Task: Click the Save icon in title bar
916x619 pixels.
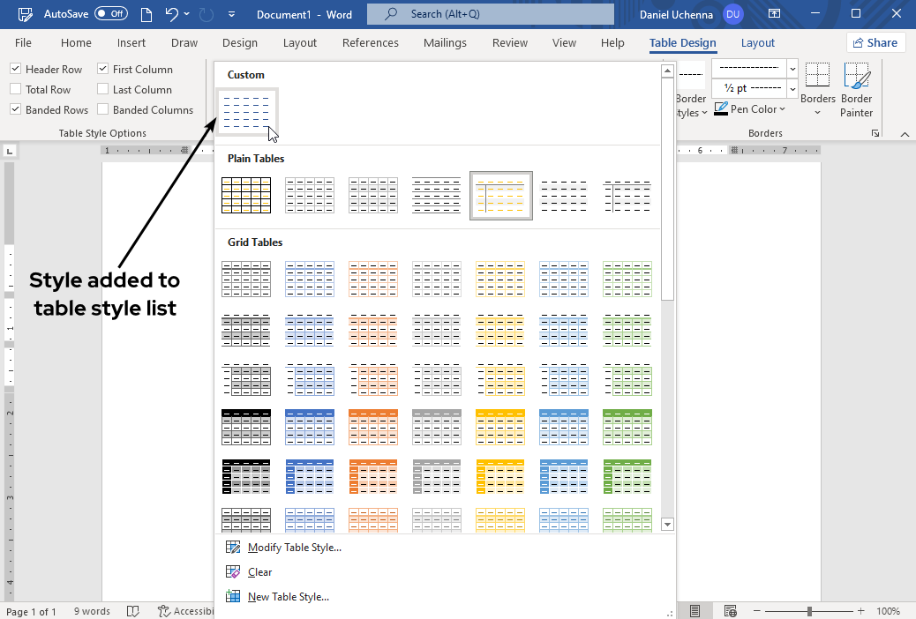Action: (26, 14)
